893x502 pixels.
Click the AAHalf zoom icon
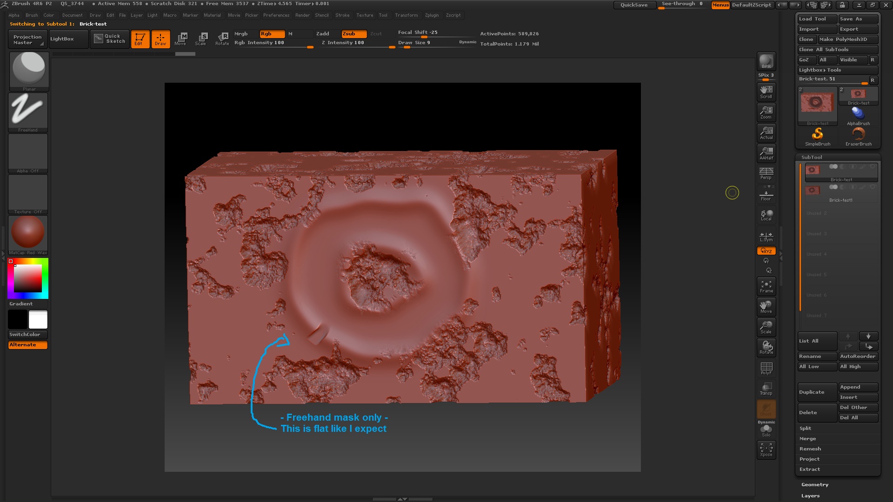766,152
